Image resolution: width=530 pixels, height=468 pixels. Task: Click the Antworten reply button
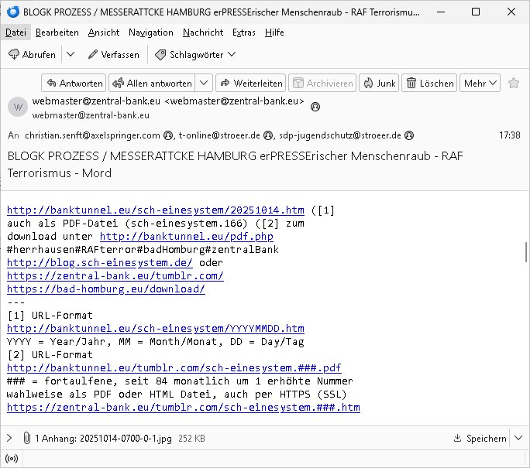[73, 84]
